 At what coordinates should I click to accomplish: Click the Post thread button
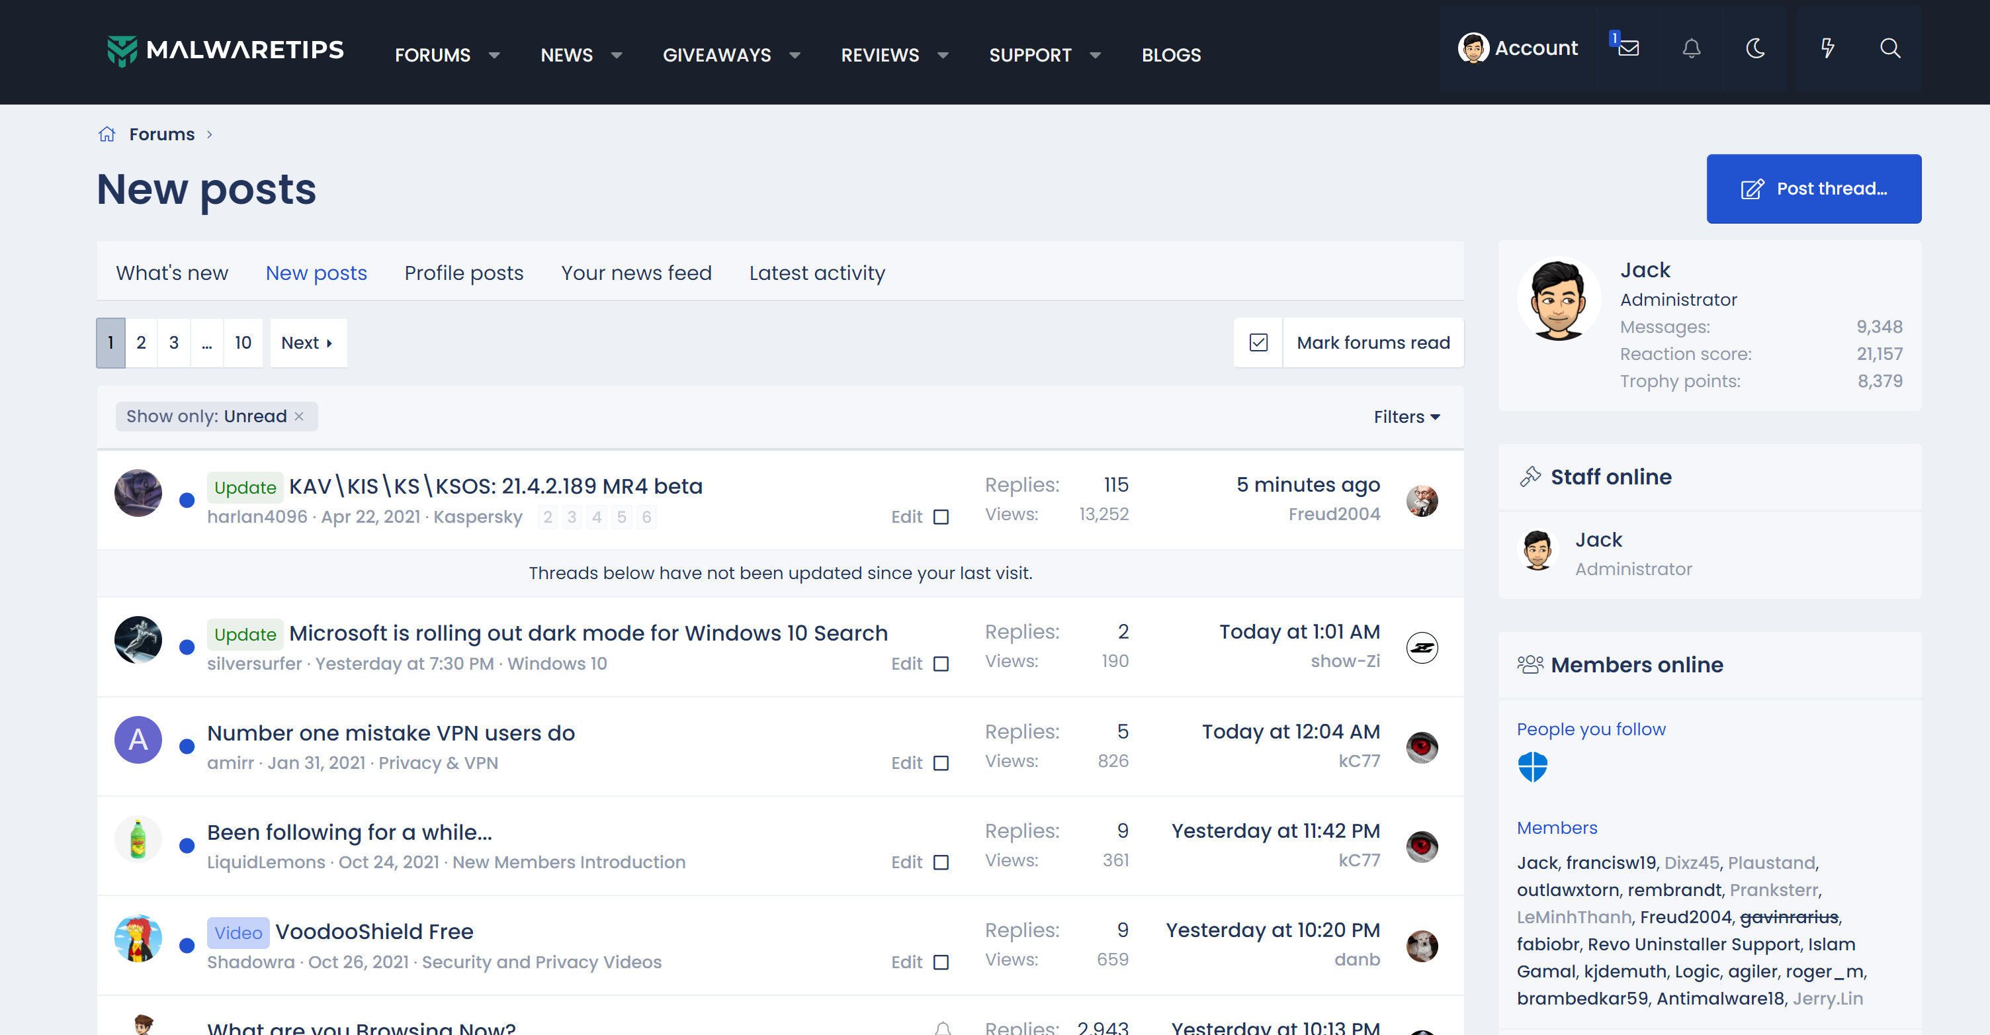click(x=1813, y=189)
